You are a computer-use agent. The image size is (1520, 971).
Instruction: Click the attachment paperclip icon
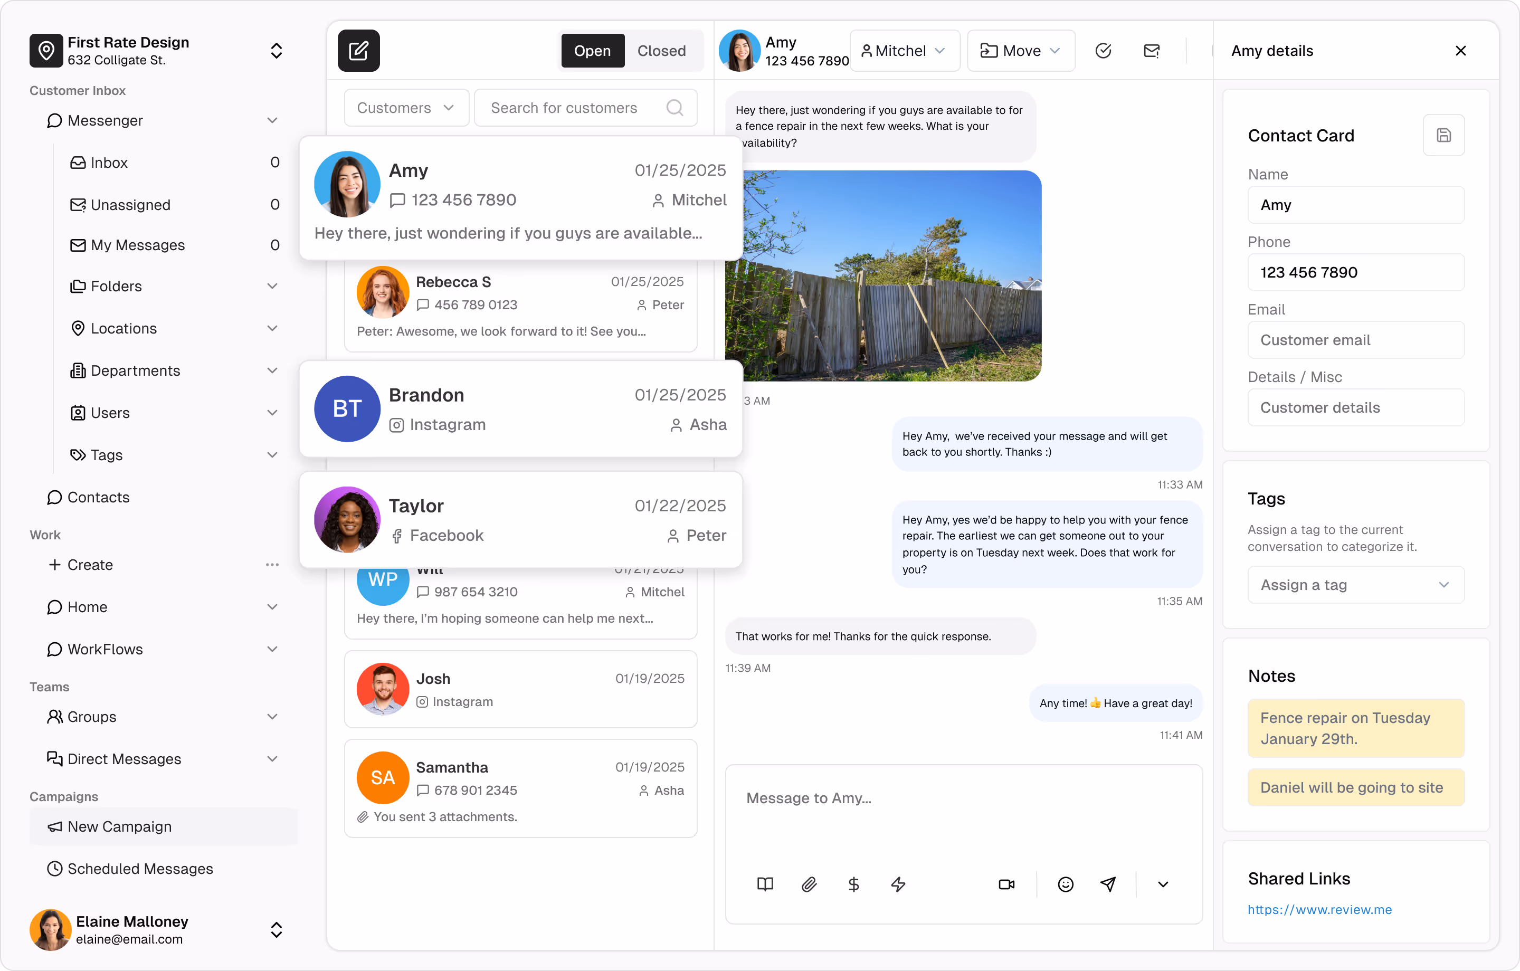pyautogui.click(x=809, y=884)
